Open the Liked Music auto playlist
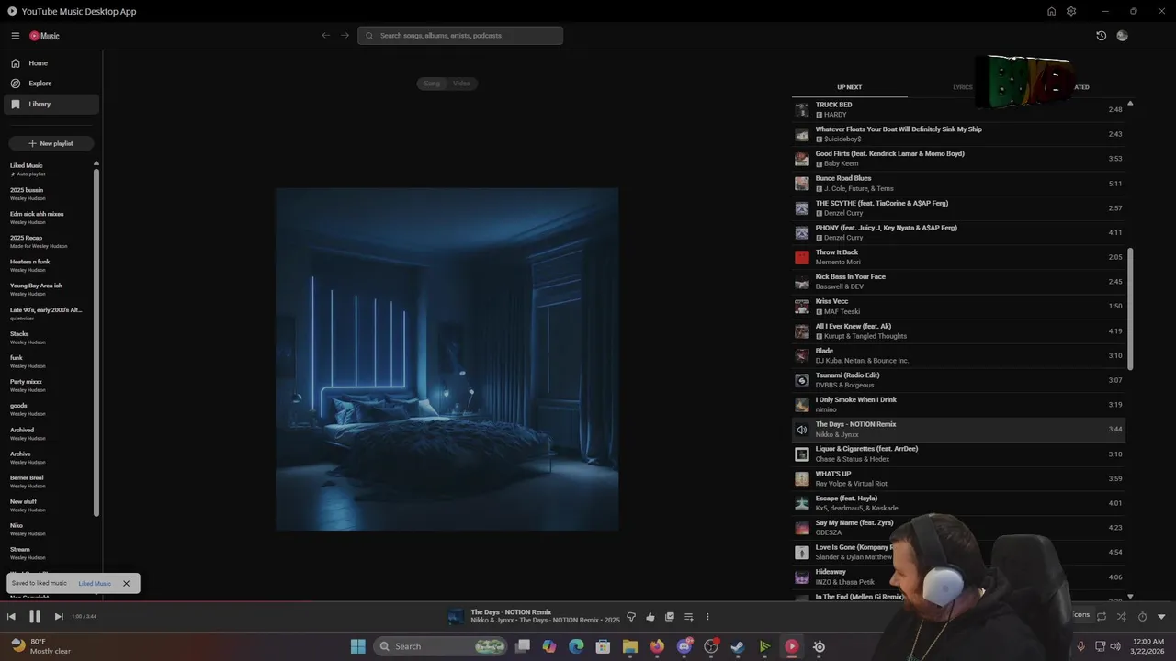 [50, 170]
